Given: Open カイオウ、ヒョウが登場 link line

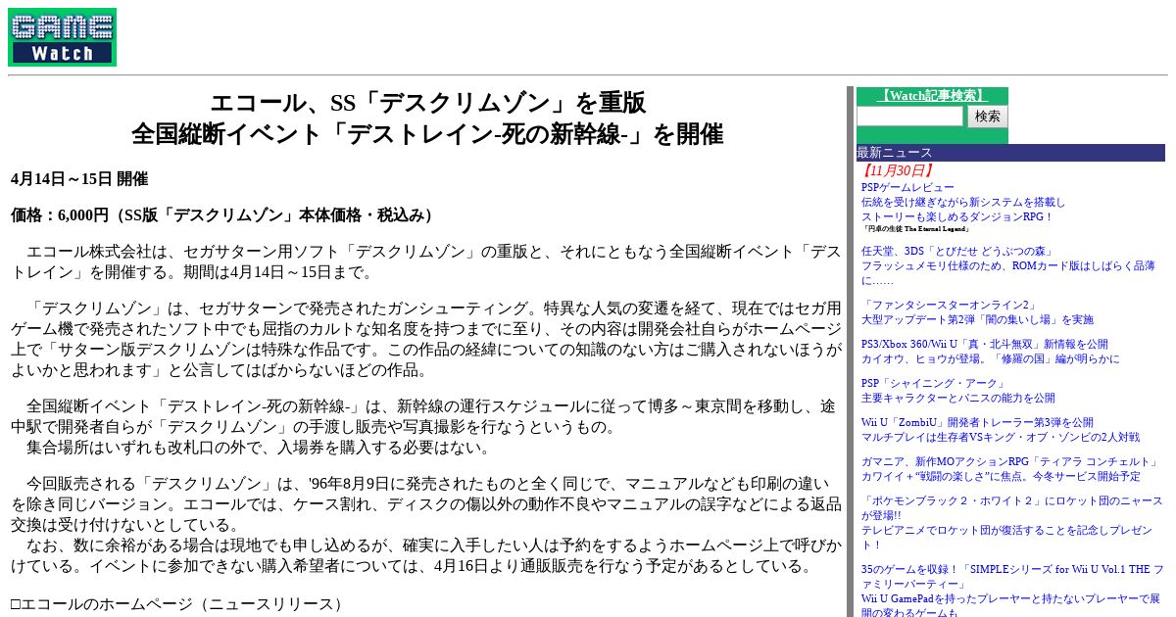Looking at the screenshot, I should click(991, 358).
